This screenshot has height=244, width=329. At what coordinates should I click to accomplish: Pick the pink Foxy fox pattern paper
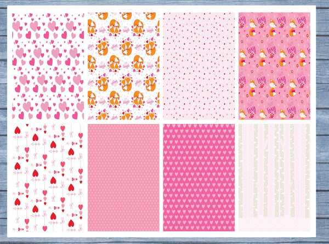point(274,66)
